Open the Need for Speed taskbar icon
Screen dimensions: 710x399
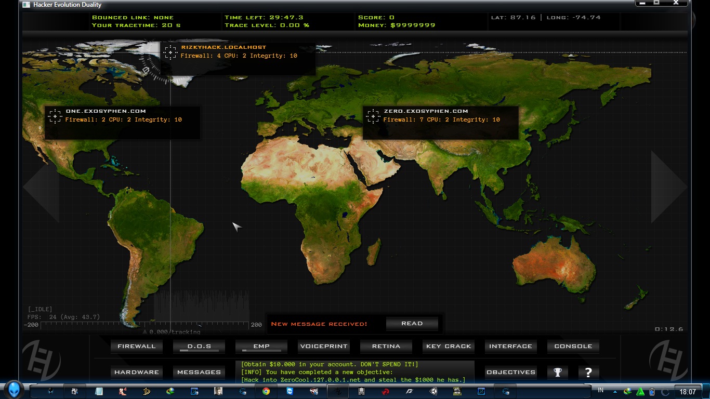[x=457, y=391]
